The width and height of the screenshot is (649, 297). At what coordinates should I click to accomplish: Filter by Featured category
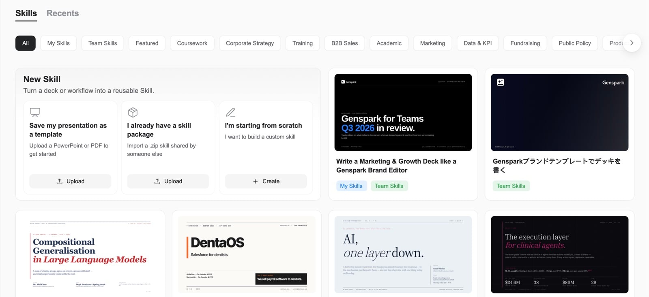point(147,43)
